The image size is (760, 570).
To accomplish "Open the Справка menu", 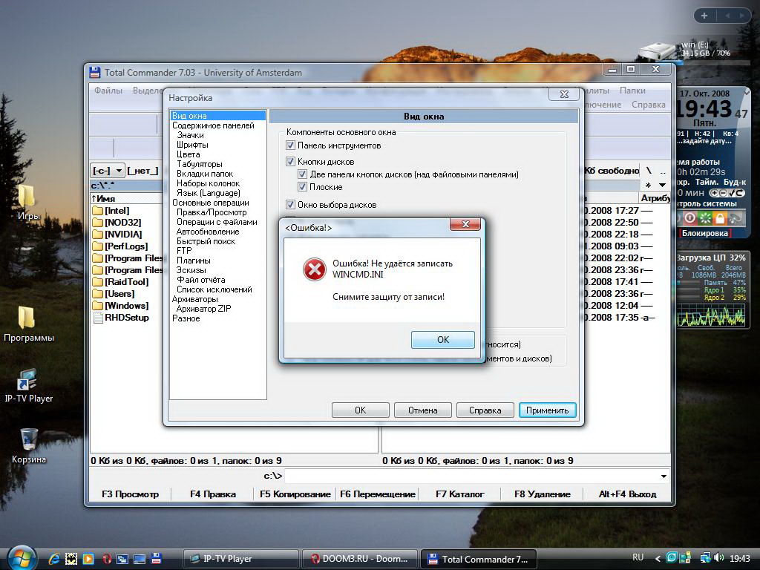I will pyautogui.click(x=648, y=105).
